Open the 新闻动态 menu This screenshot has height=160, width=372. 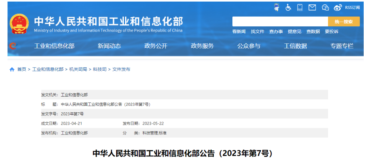pyautogui.click(x=109, y=46)
